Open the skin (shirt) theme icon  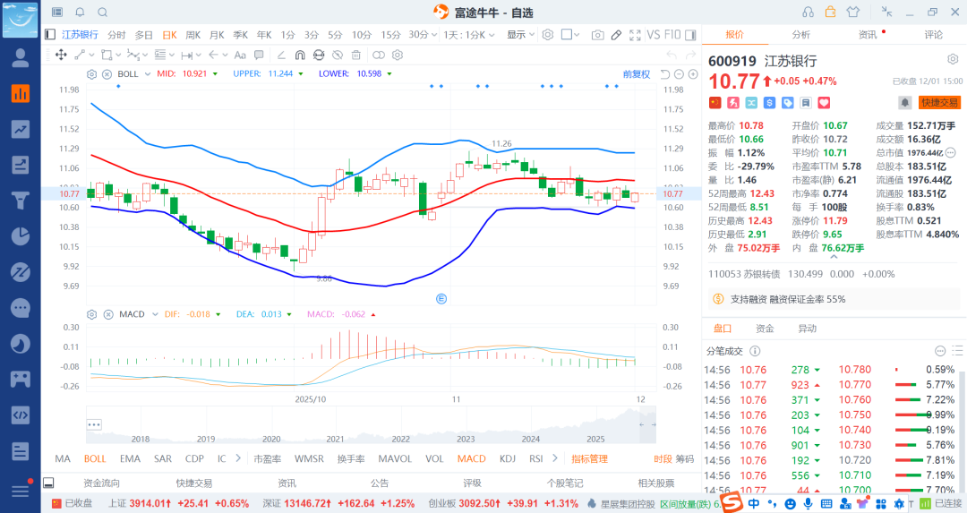853,12
